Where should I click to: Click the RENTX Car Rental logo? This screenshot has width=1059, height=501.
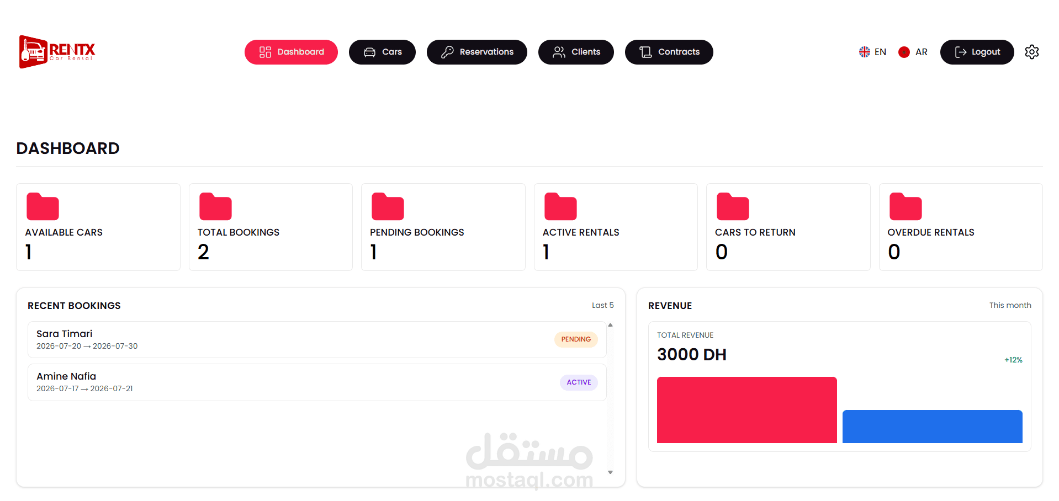click(57, 52)
